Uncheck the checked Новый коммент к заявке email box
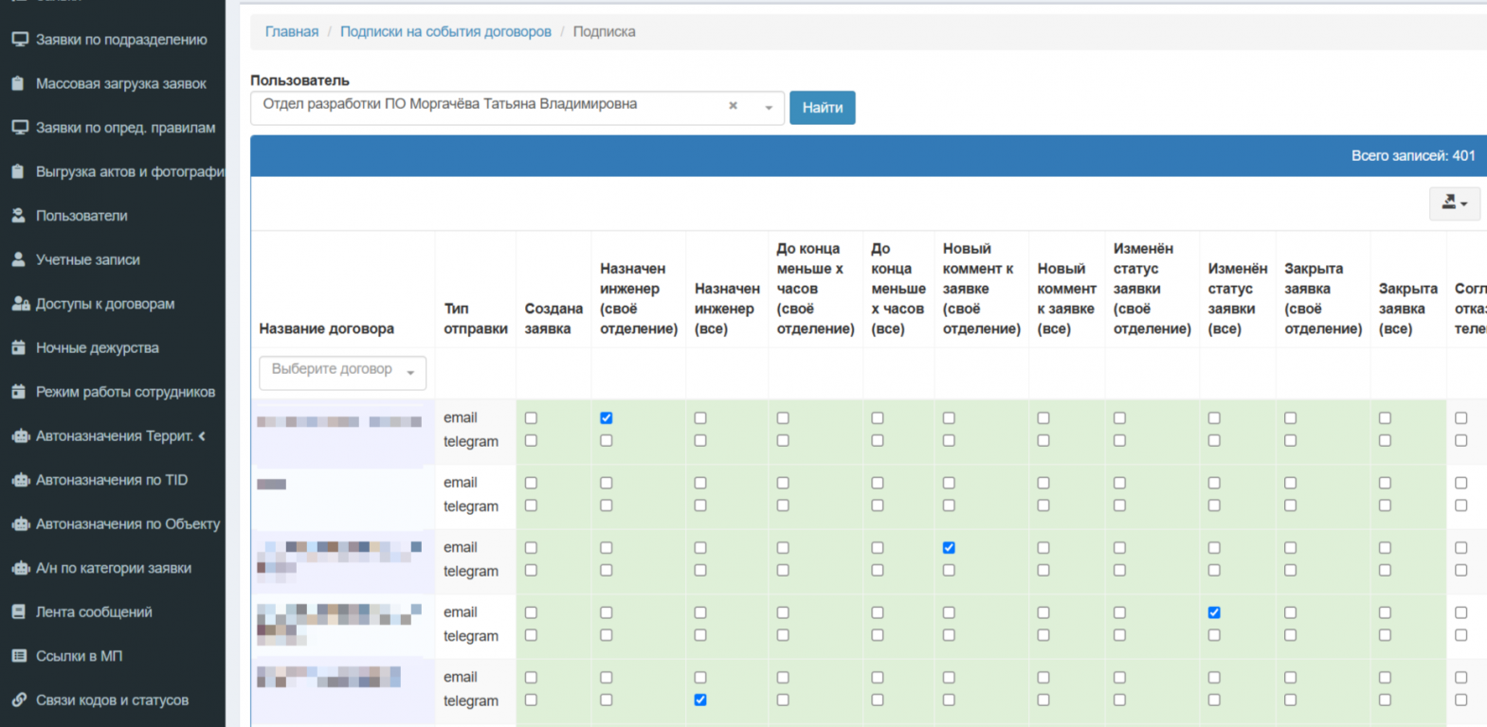 click(x=949, y=547)
